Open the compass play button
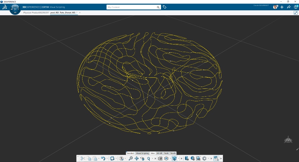Viewport: 299px width, 162px height. (x=15, y=9)
